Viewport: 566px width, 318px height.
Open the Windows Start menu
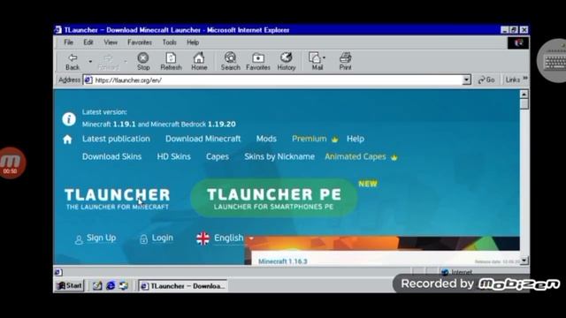point(69,285)
